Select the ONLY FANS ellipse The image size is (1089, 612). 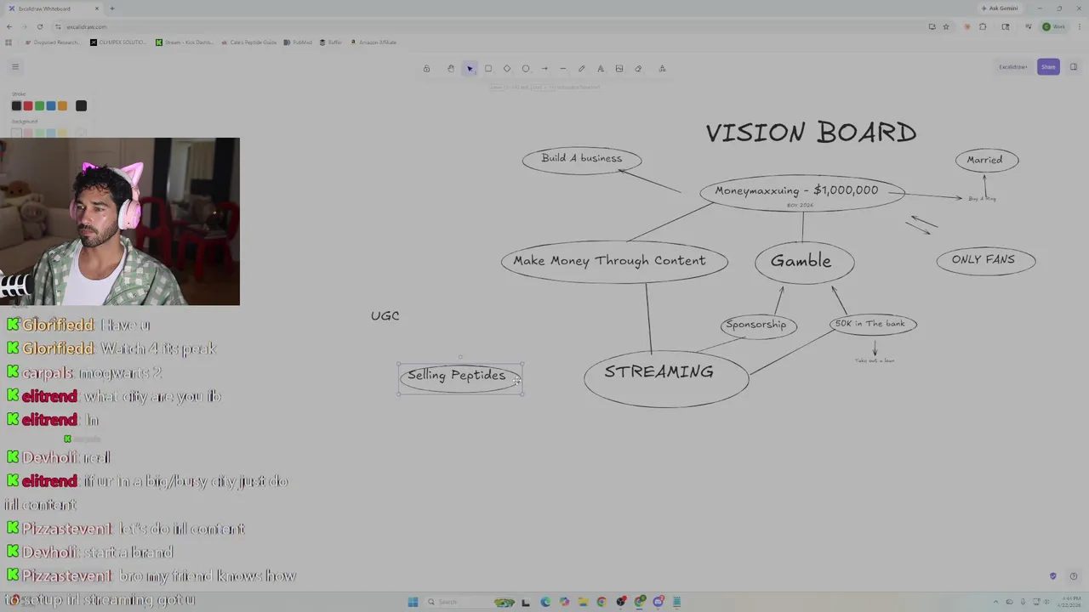[x=986, y=260]
